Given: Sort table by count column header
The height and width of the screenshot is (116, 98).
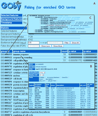Looking at the screenshot, I should (65, 51).
